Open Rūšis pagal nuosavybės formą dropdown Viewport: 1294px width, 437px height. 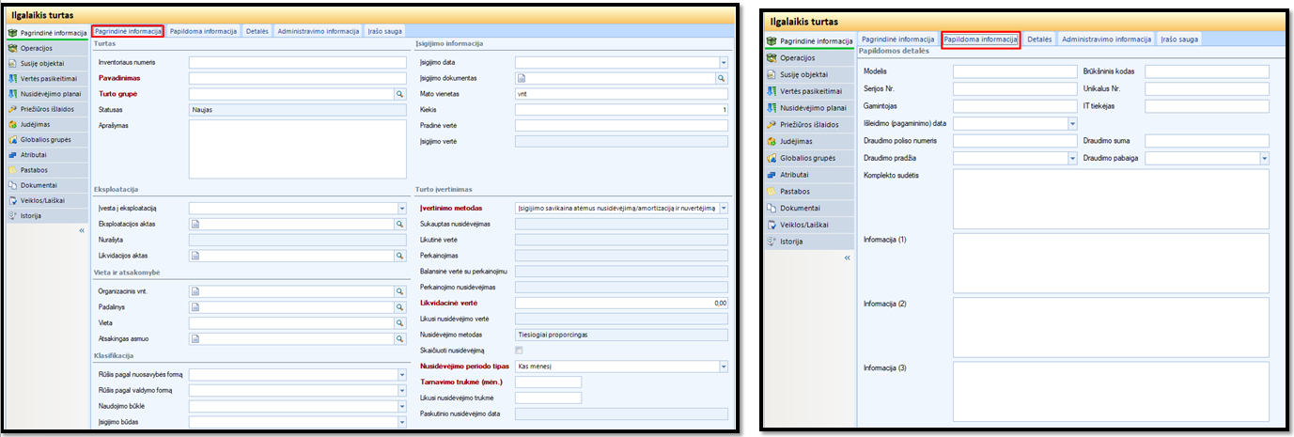(400, 375)
